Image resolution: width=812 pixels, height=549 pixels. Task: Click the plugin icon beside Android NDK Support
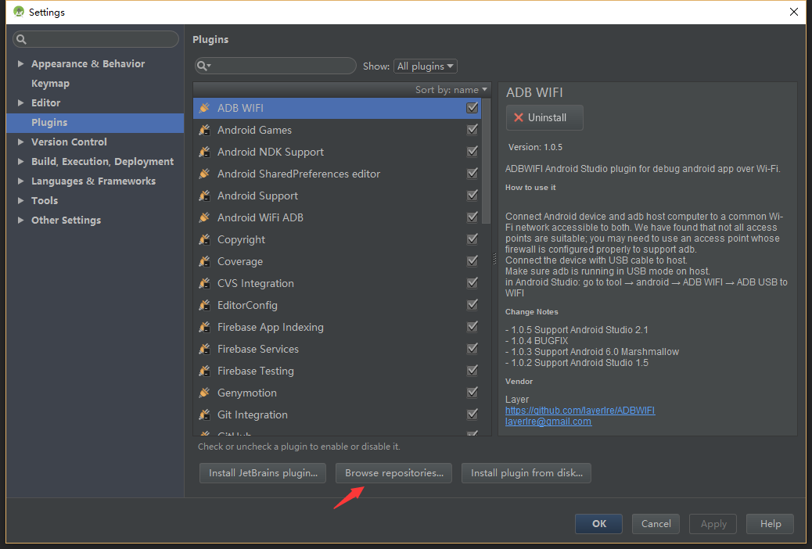click(204, 152)
